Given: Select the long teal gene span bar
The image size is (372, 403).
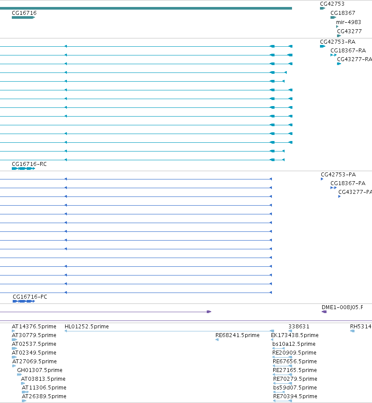Looking at the screenshot, I should pos(146,8).
